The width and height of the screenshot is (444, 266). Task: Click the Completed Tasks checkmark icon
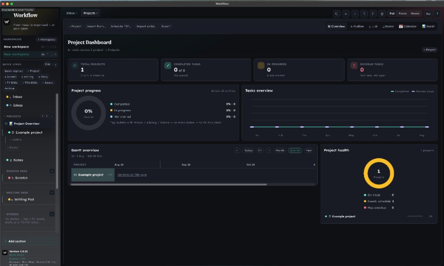coord(168,65)
